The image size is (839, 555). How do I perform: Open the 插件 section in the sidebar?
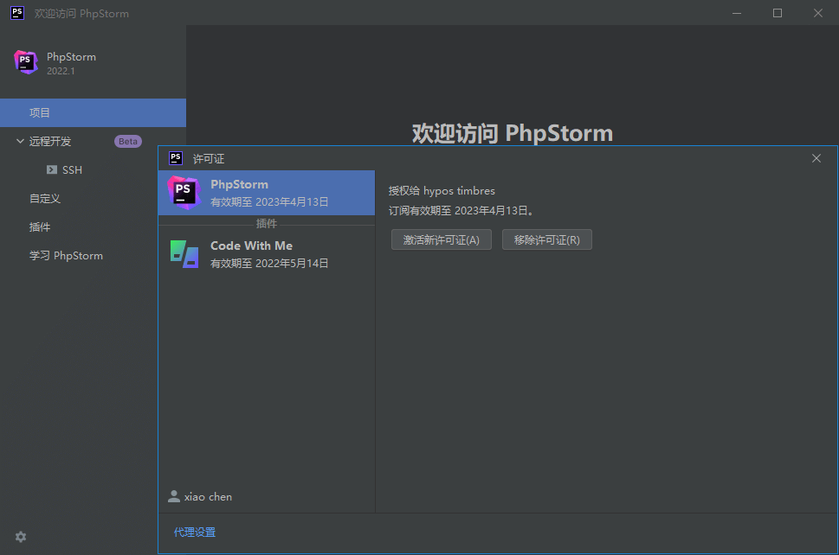point(40,227)
